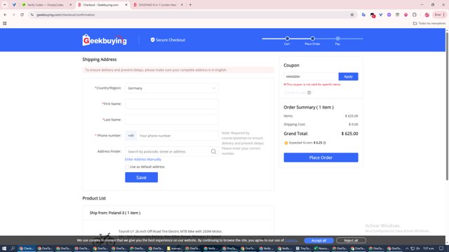Click the translate extension icon
Image resolution: width=449 pixels, height=252 pixels.
[363, 15]
